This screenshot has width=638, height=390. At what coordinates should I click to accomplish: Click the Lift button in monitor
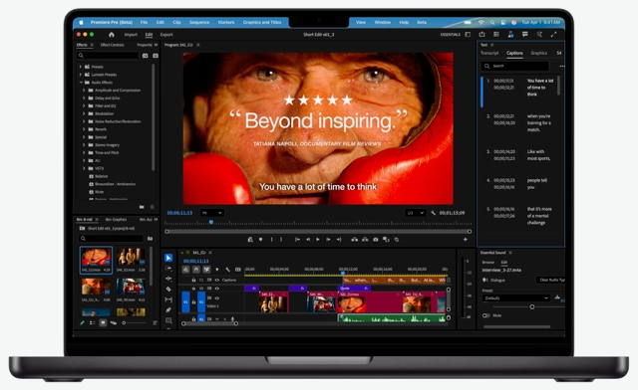[355, 240]
